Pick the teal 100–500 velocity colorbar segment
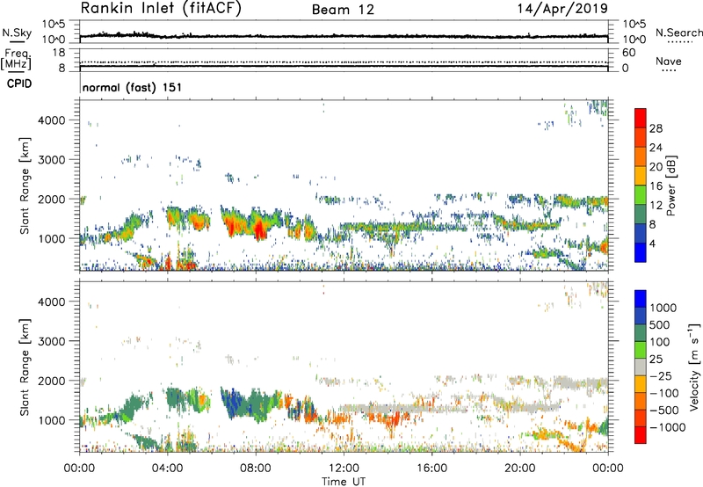703x487 pixels. [641, 334]
